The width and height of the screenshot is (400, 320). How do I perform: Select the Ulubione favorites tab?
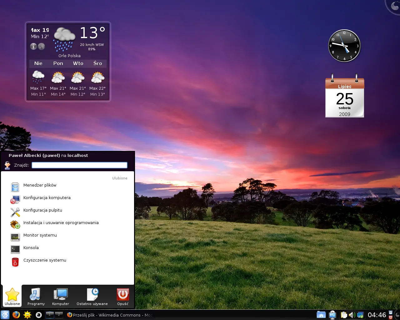(12, 296)
